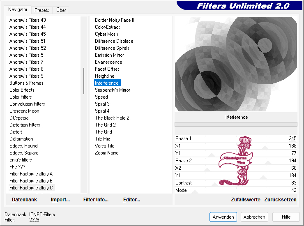Choose The Black Hole 2 filter
Image resolution: width=304 pixels, height=226 pixels.
(x=112, y=118)
